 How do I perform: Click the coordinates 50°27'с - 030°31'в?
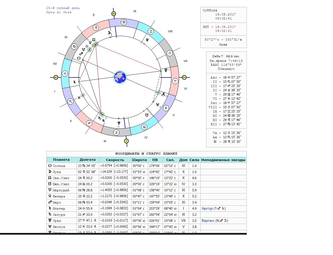(223, 40)
